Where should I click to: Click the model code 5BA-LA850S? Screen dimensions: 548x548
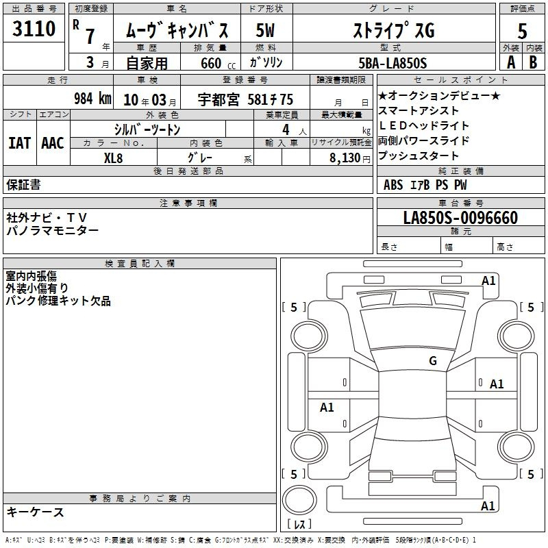pos(393,63)
